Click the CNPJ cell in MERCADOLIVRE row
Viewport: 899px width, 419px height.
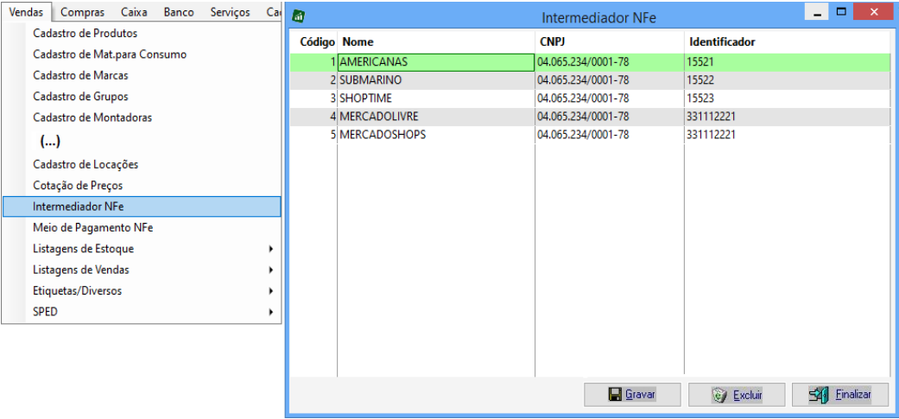click(x=610, y=117)
